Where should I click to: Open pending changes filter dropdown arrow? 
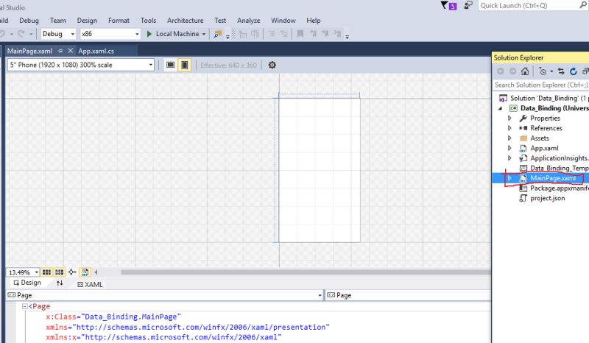pyautogui.click(x=551, y=71)
